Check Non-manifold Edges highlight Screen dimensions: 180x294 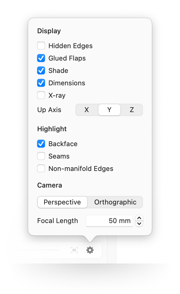(x=41, y=169)
